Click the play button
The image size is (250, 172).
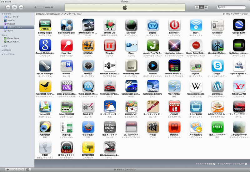click(14, 7)
